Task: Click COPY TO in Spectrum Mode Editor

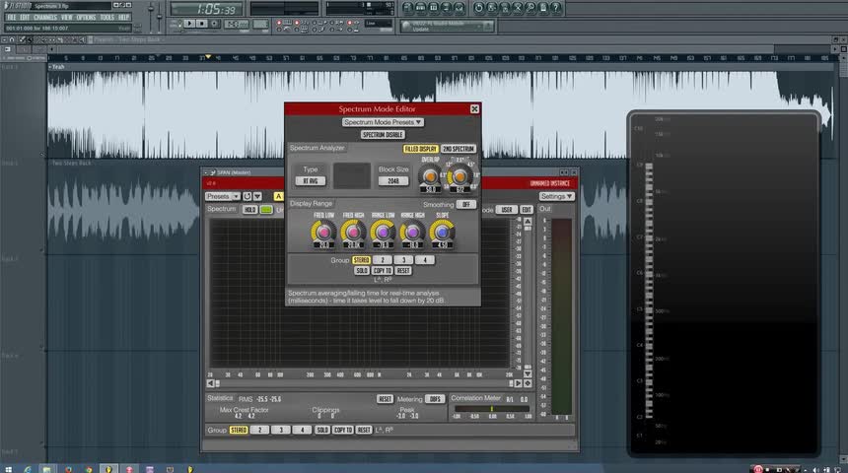Action: coord(383,270)
